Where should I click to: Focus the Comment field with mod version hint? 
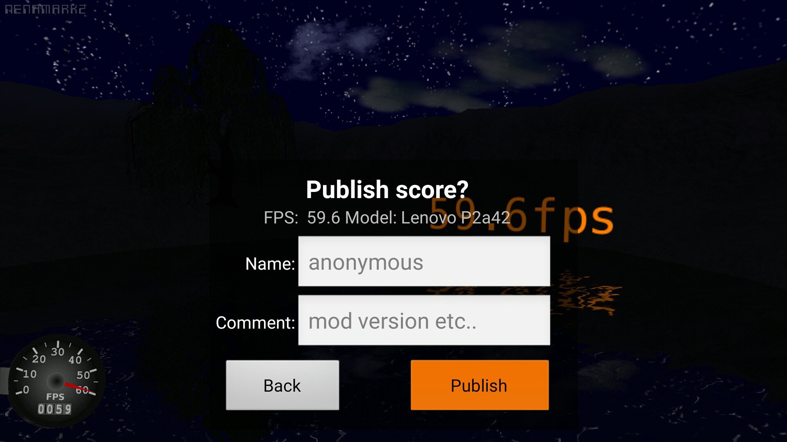pyautogui.click(x=424, y=320)
